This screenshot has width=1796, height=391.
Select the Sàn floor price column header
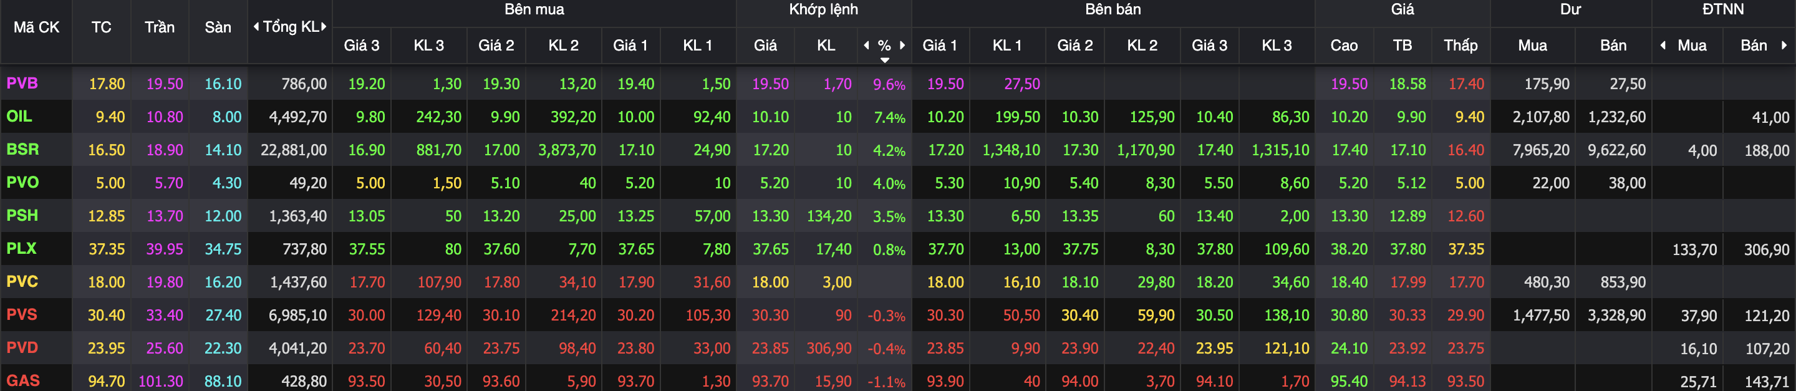218,27
